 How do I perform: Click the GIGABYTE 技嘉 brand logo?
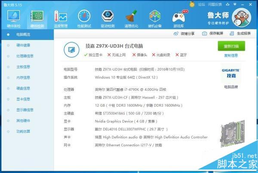(231, 74)
